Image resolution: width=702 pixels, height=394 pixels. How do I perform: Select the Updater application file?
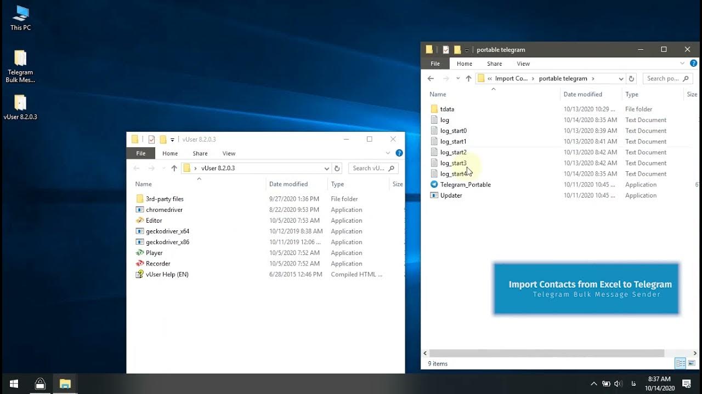451,195
